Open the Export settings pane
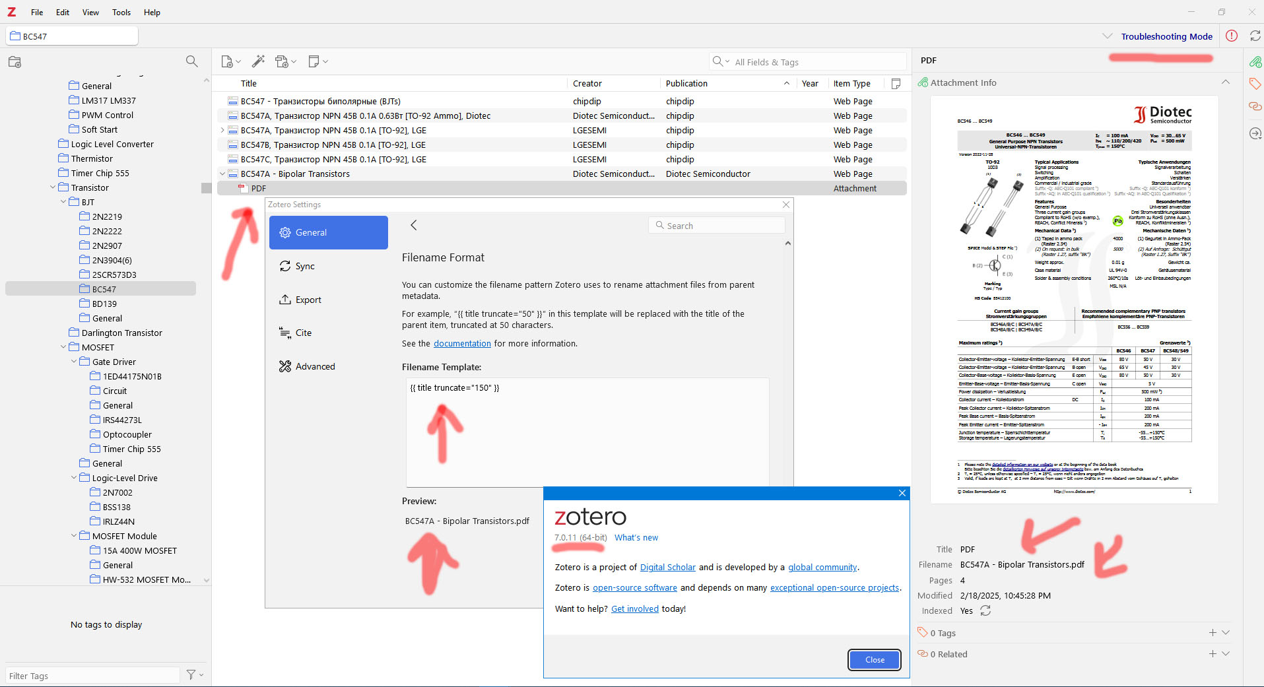Image resolution: width=1264 pixels, height=687 pixels. click(329, 300)
